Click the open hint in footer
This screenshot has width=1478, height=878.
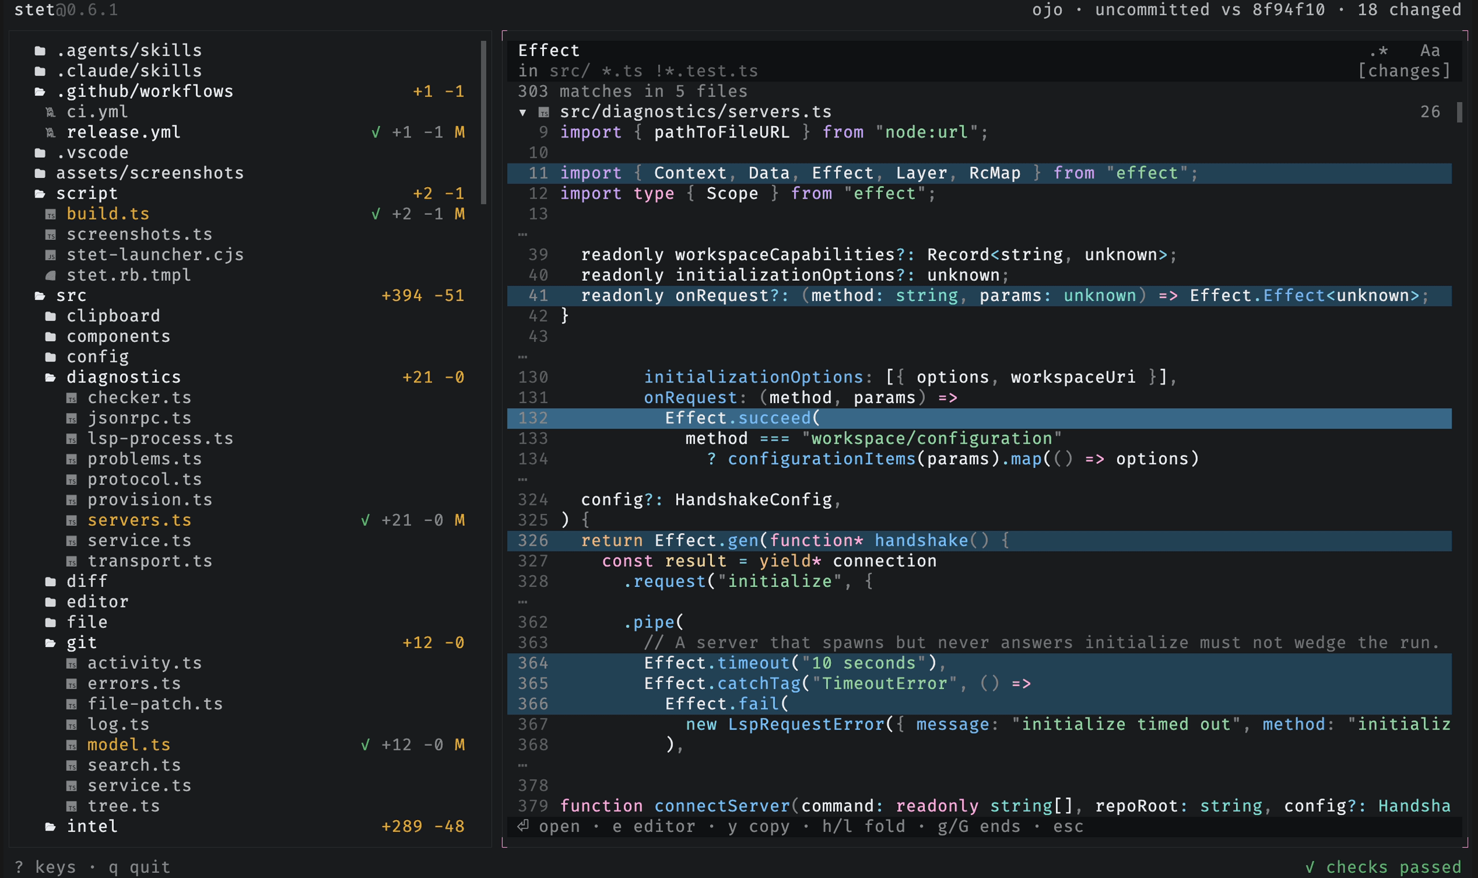point(559,827)
